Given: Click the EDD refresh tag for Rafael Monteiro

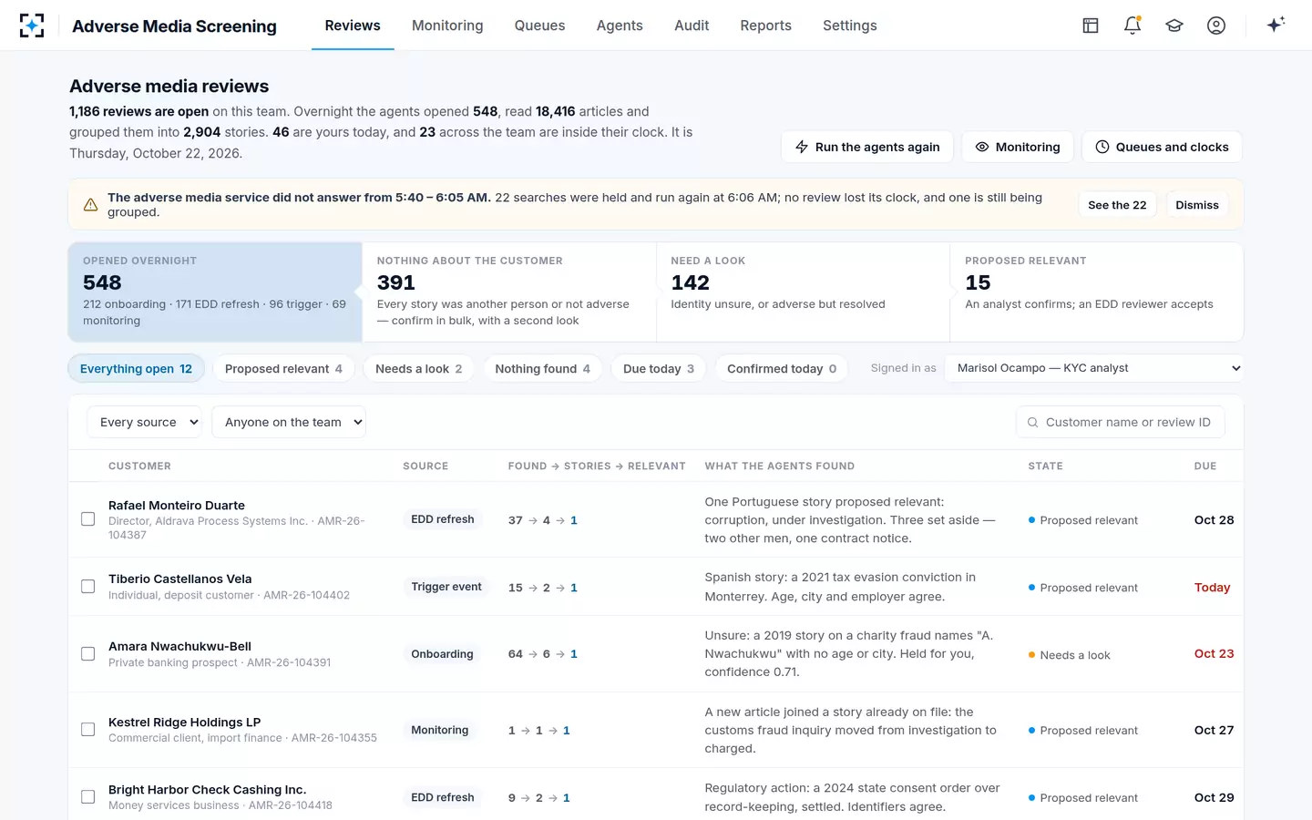Looking at the screenshot, I should 443,519.
